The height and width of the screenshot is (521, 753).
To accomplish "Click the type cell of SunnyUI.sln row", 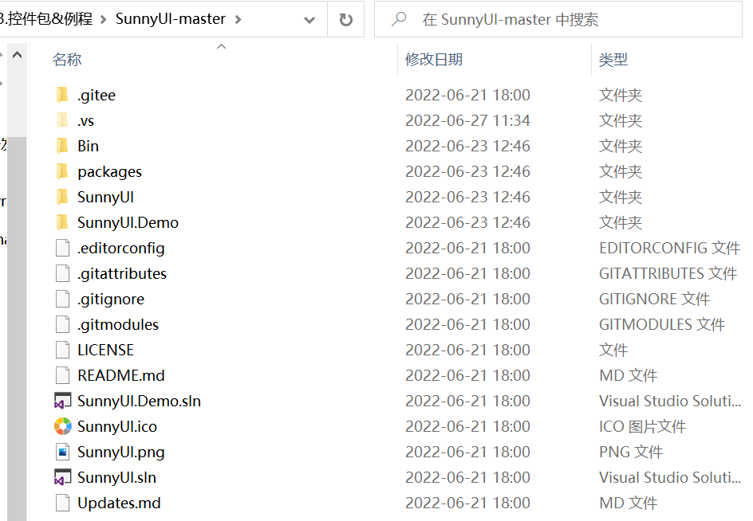I will pyautogui.click(x=670, y=477).
